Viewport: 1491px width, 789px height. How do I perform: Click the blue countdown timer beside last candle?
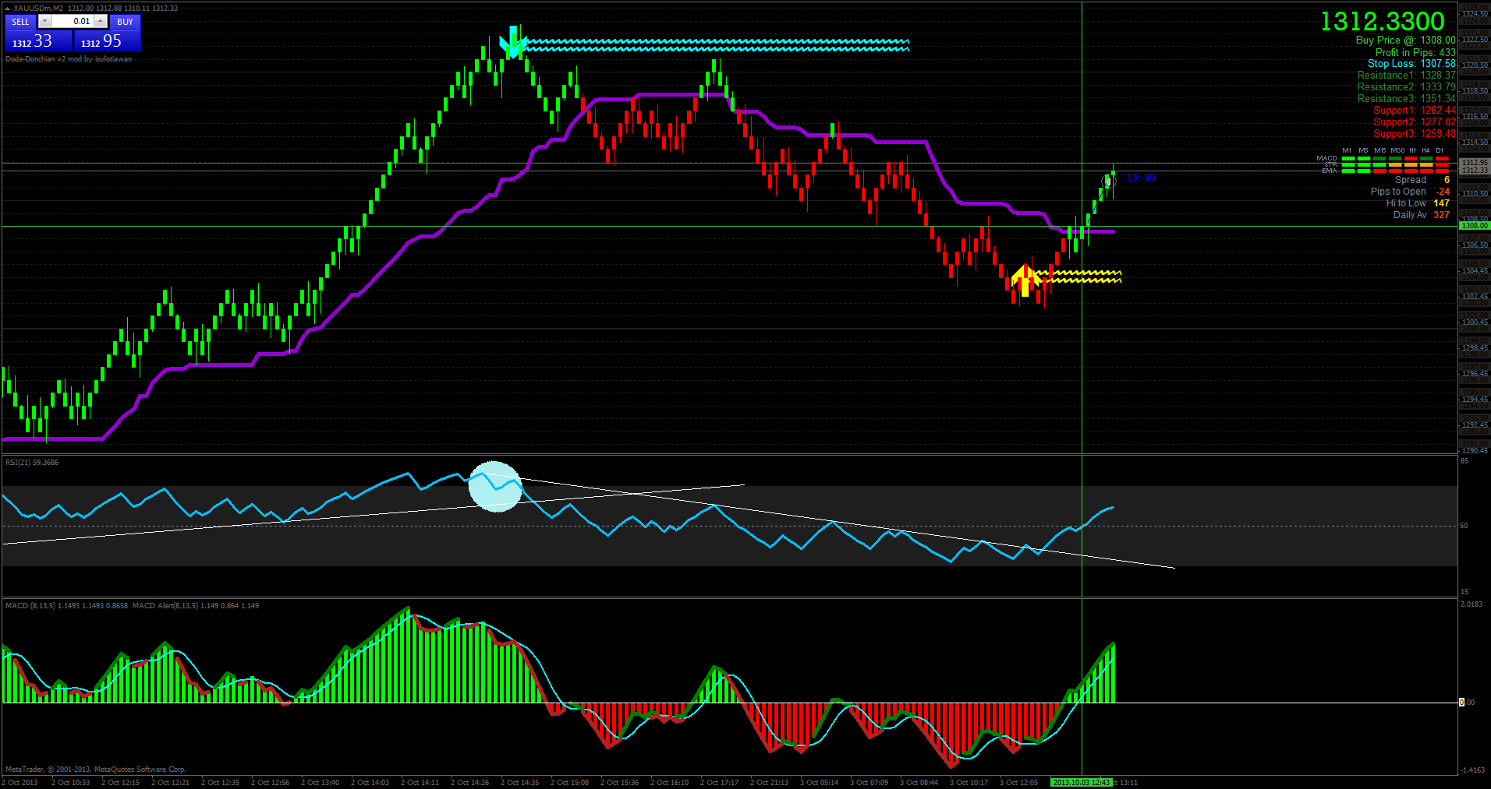pos(1139,178)
